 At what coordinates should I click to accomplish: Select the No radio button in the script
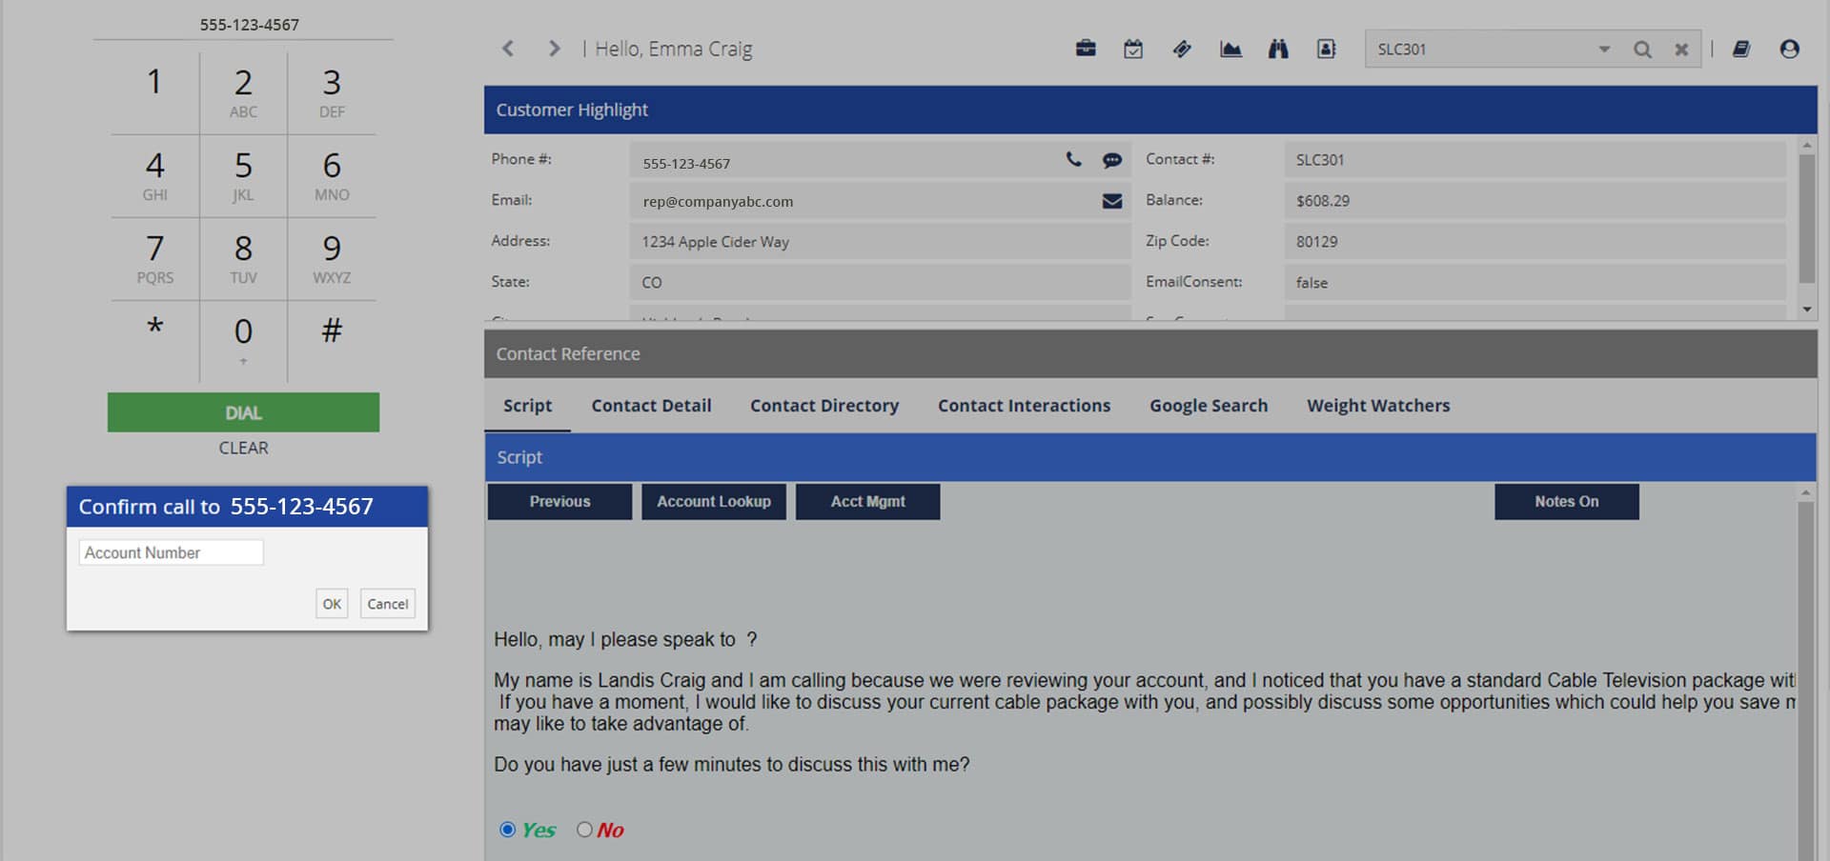pos(584,830)
